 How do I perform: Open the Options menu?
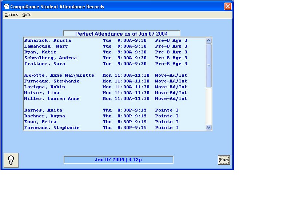[x=11, y=15]
